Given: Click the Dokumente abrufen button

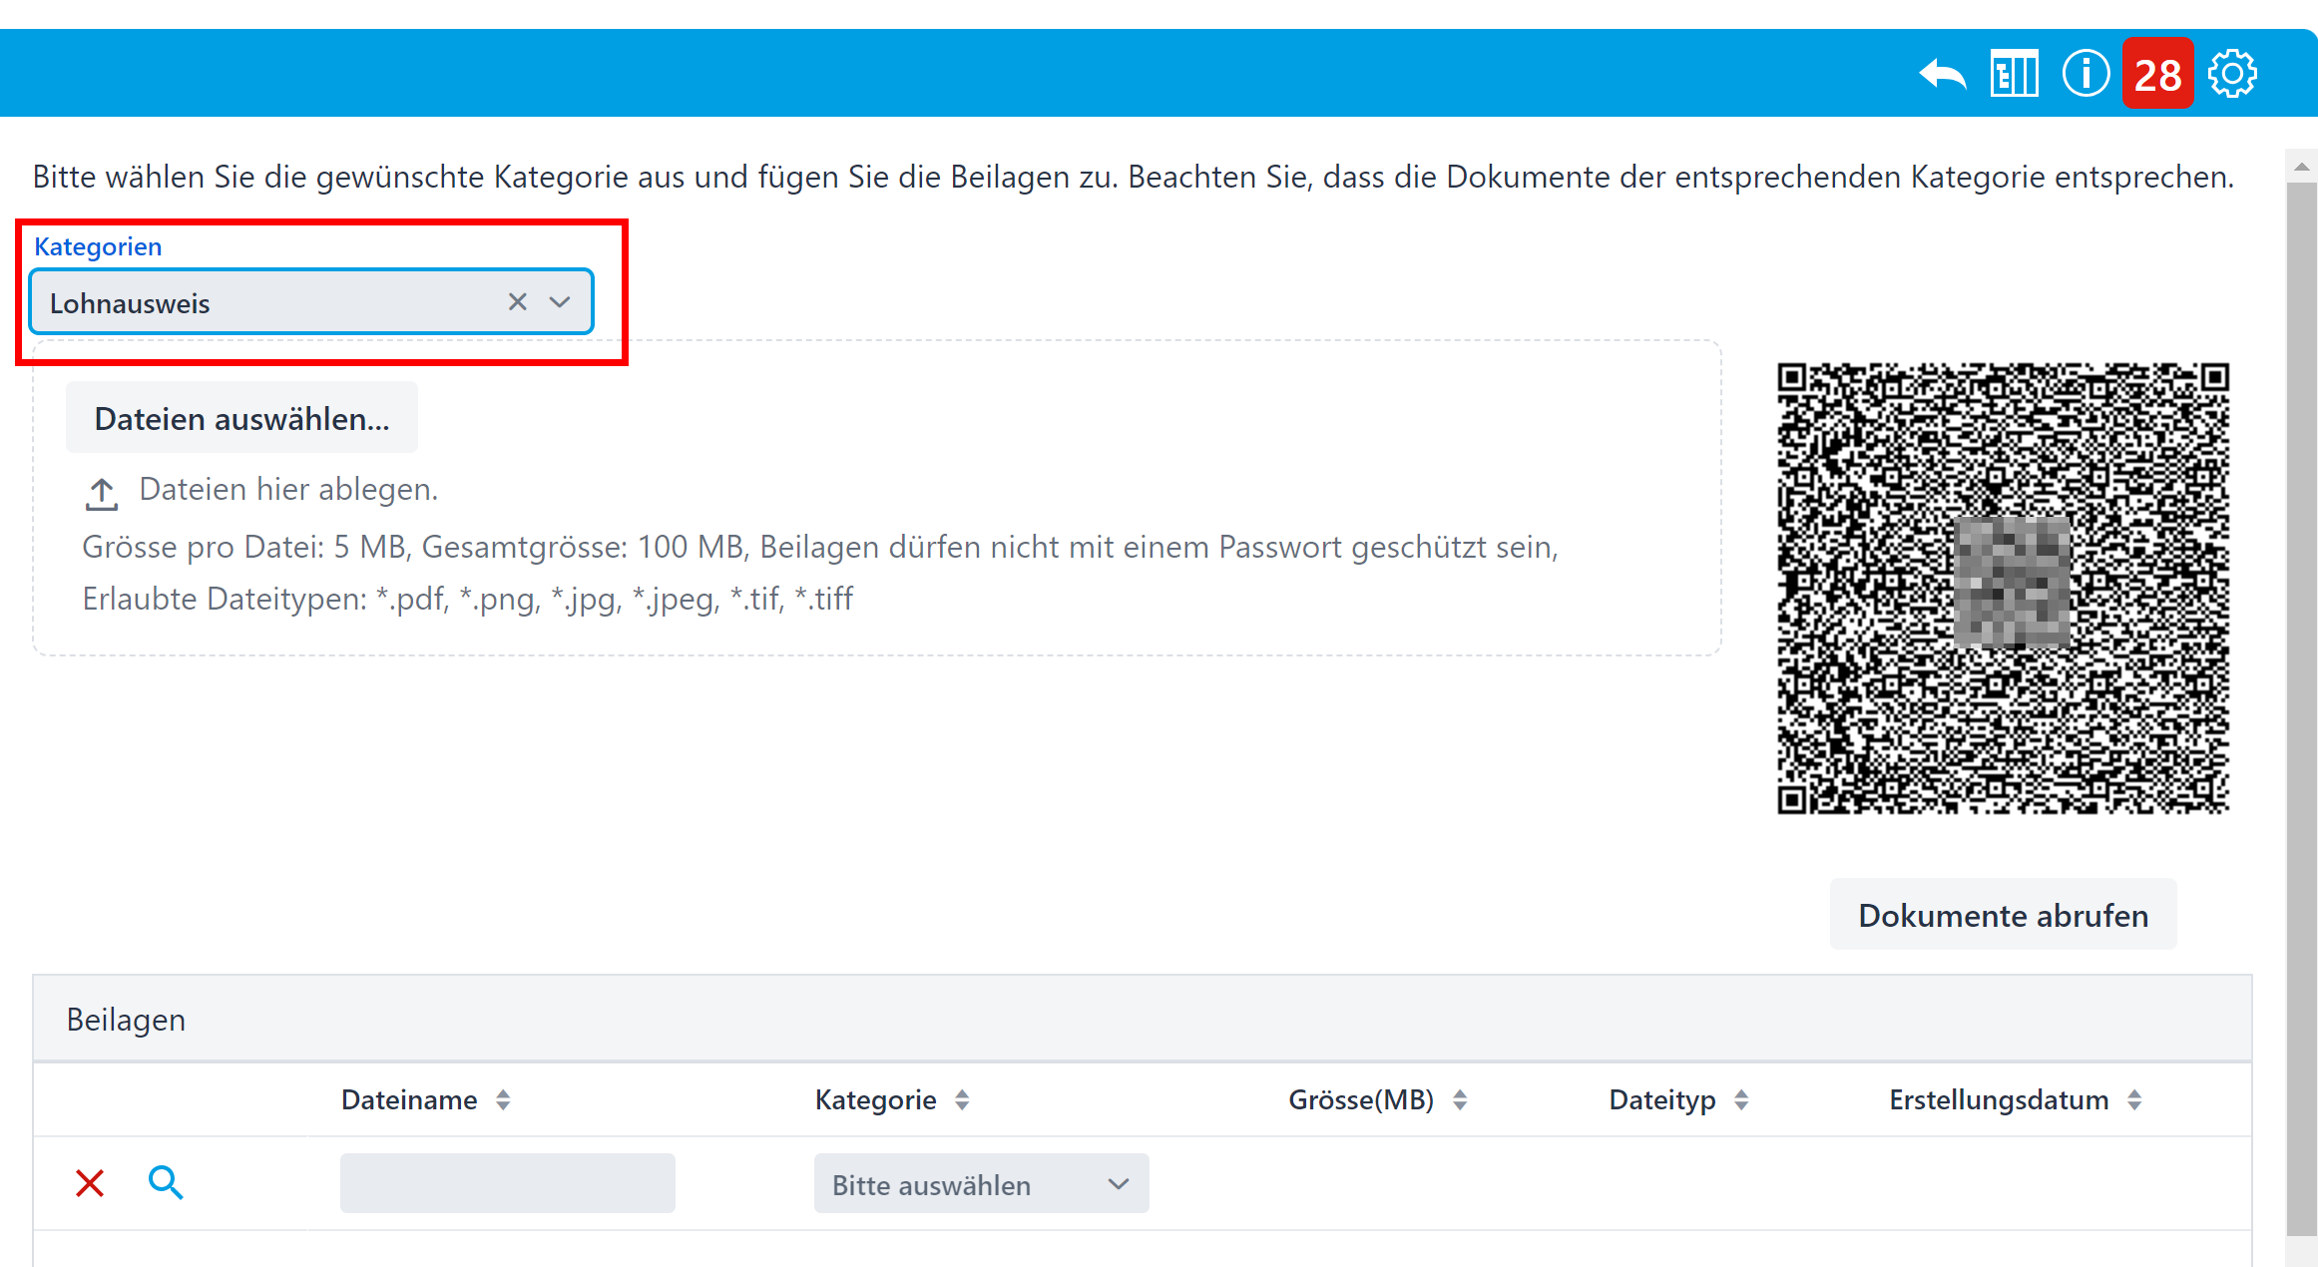Looking at the screenshot, I should click(x=2003, y=915).
